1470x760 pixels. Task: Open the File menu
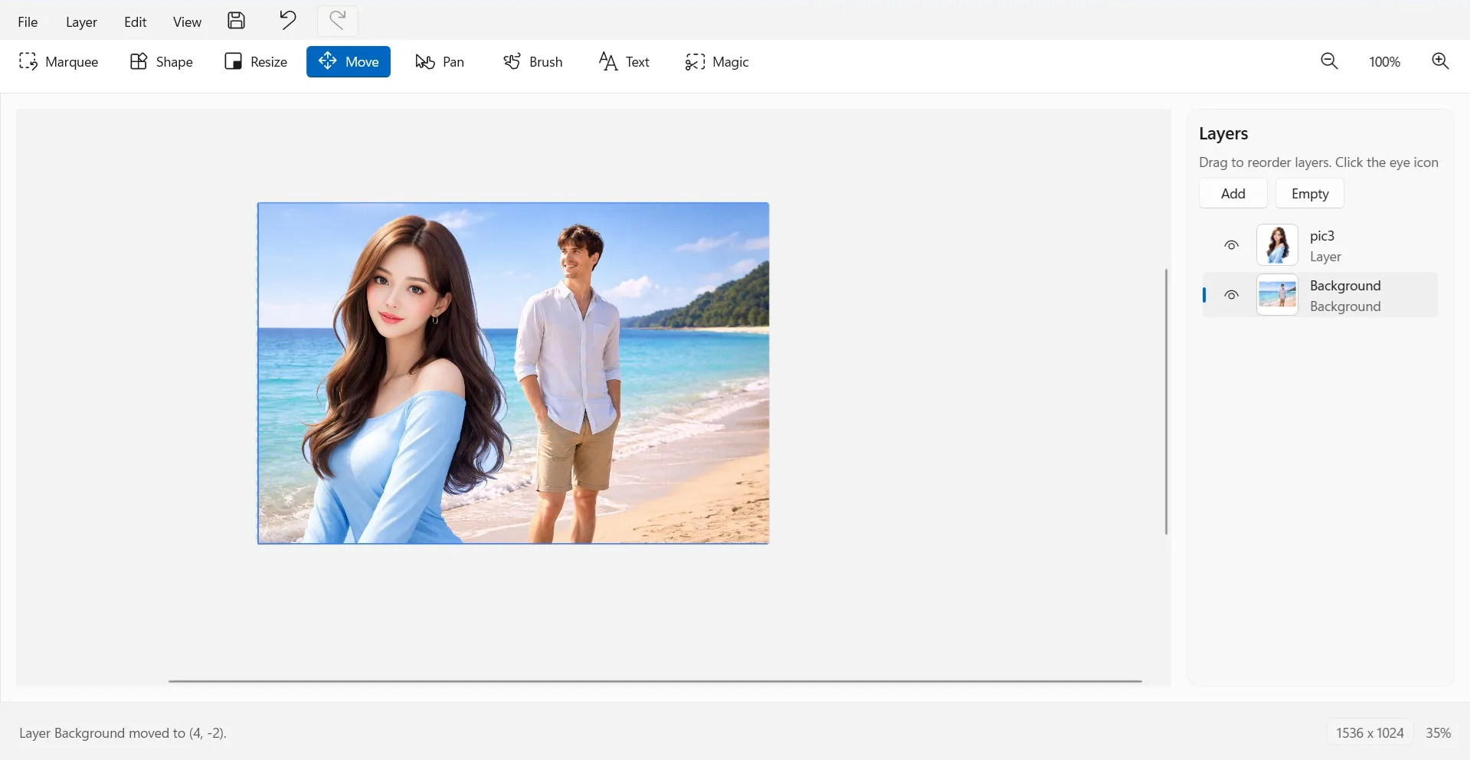[28, 22]
